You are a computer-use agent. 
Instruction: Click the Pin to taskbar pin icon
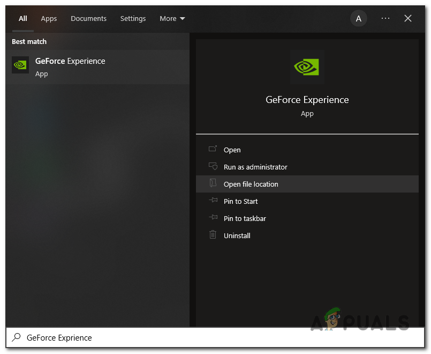pos(213,218)
